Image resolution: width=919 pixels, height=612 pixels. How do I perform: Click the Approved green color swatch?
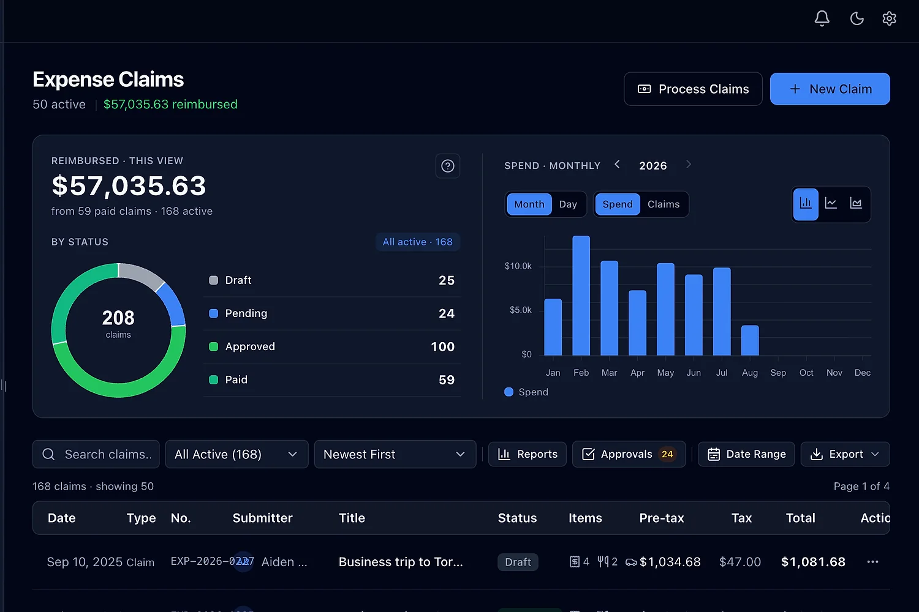tap(213, 346)
